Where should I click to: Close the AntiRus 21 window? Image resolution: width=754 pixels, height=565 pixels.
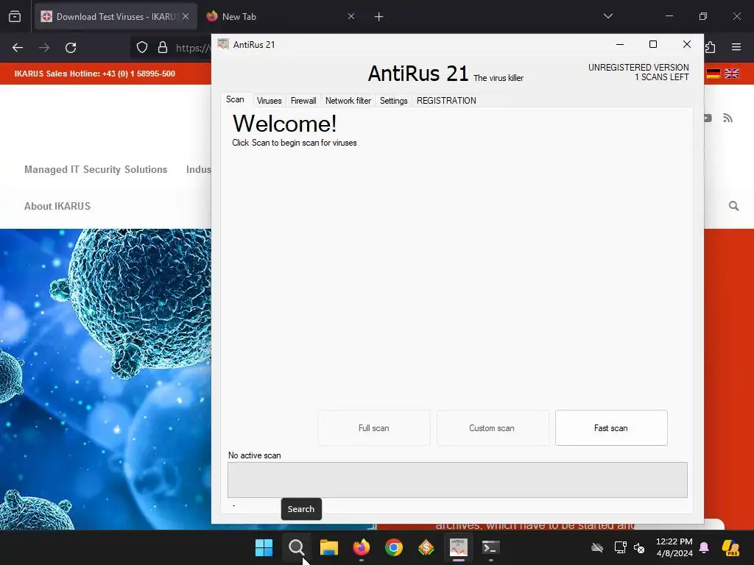tap(687, 44)
